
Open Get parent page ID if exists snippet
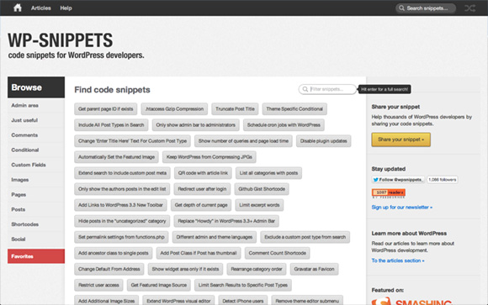105,109
